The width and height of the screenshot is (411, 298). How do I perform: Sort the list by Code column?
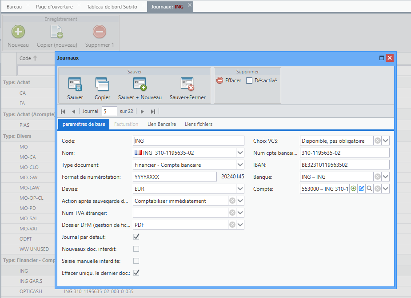[28, 58]
